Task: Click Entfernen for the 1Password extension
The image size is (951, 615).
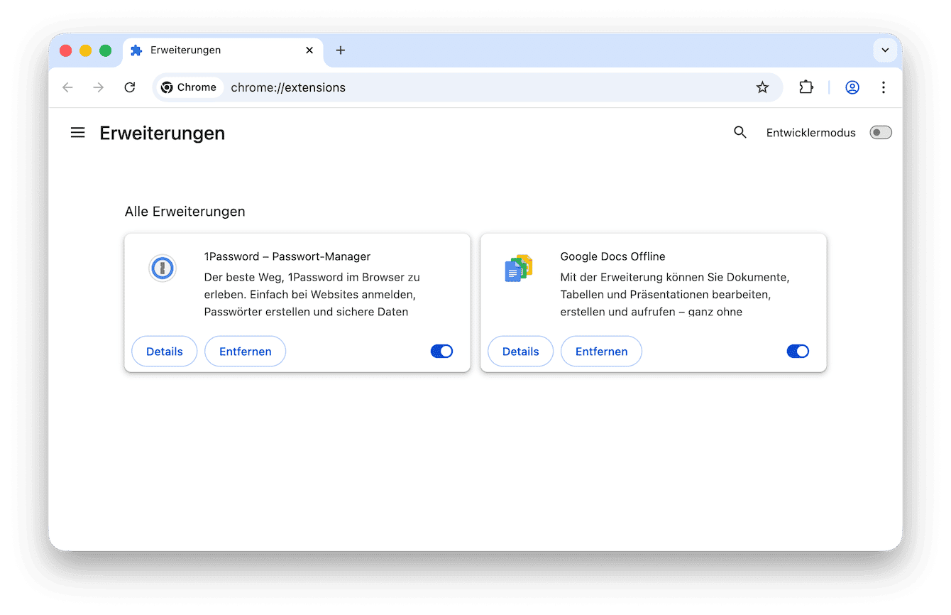Action: 245,351
